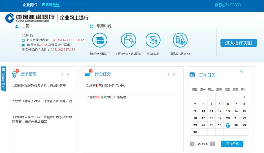Select date 12 in calendar
This screenshot has width=264, height=153.
(x=219, y=111)
